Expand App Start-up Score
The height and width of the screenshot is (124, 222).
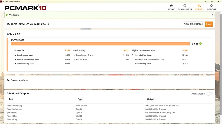pyautogui.click(x=15, y=55)
